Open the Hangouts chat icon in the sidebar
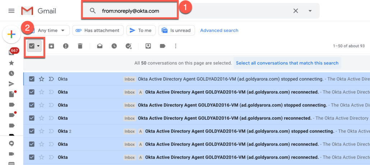The image size is (370, 165). click(11, 144)
